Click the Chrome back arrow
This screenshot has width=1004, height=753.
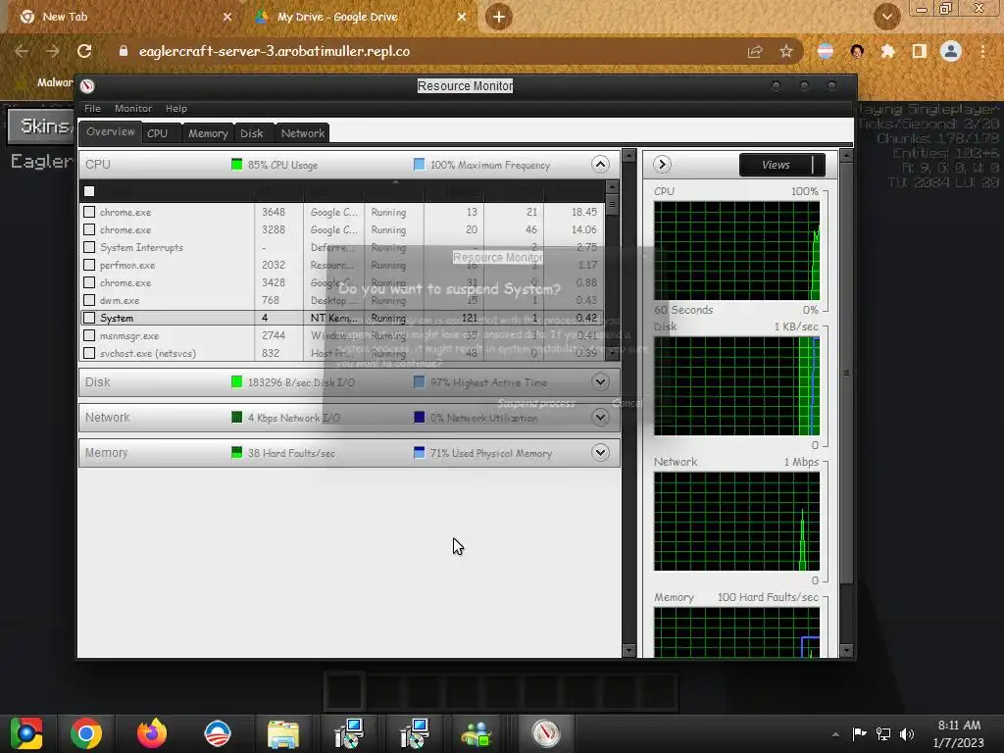coord(22,51)
